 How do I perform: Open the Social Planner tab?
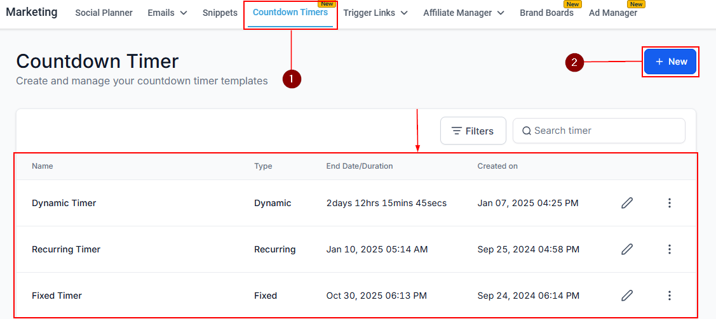tap(104, 13)
